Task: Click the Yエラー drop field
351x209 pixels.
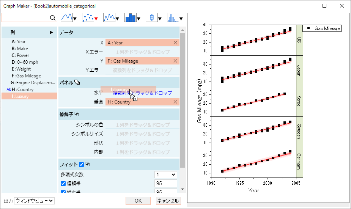Action: 142,70
